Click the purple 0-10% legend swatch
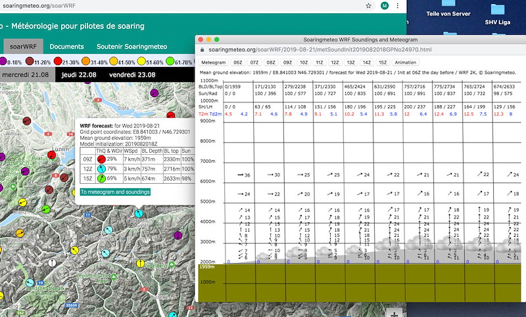This screenshot has height=317, width=526. pyautogui.click(x=3, y=61)
